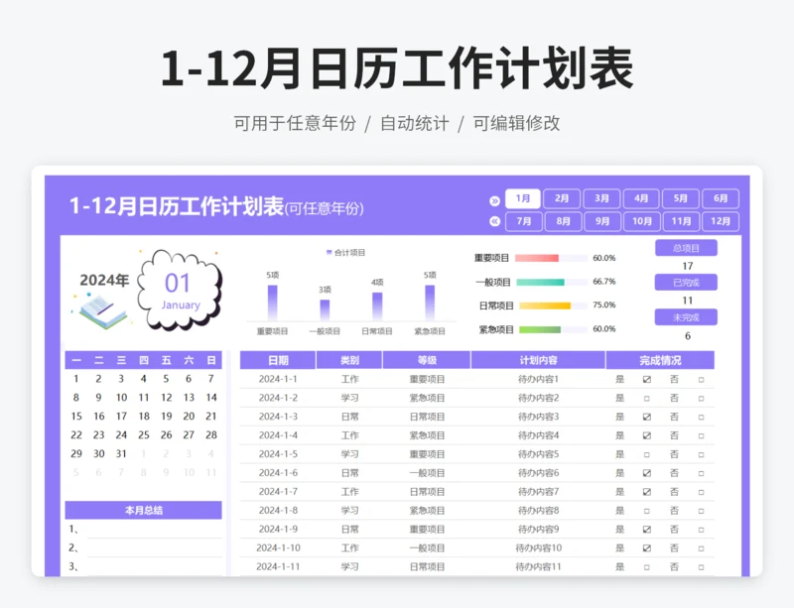Open the 3月 month tab
The height and width of the screenshot is (608, 794).
601,198
